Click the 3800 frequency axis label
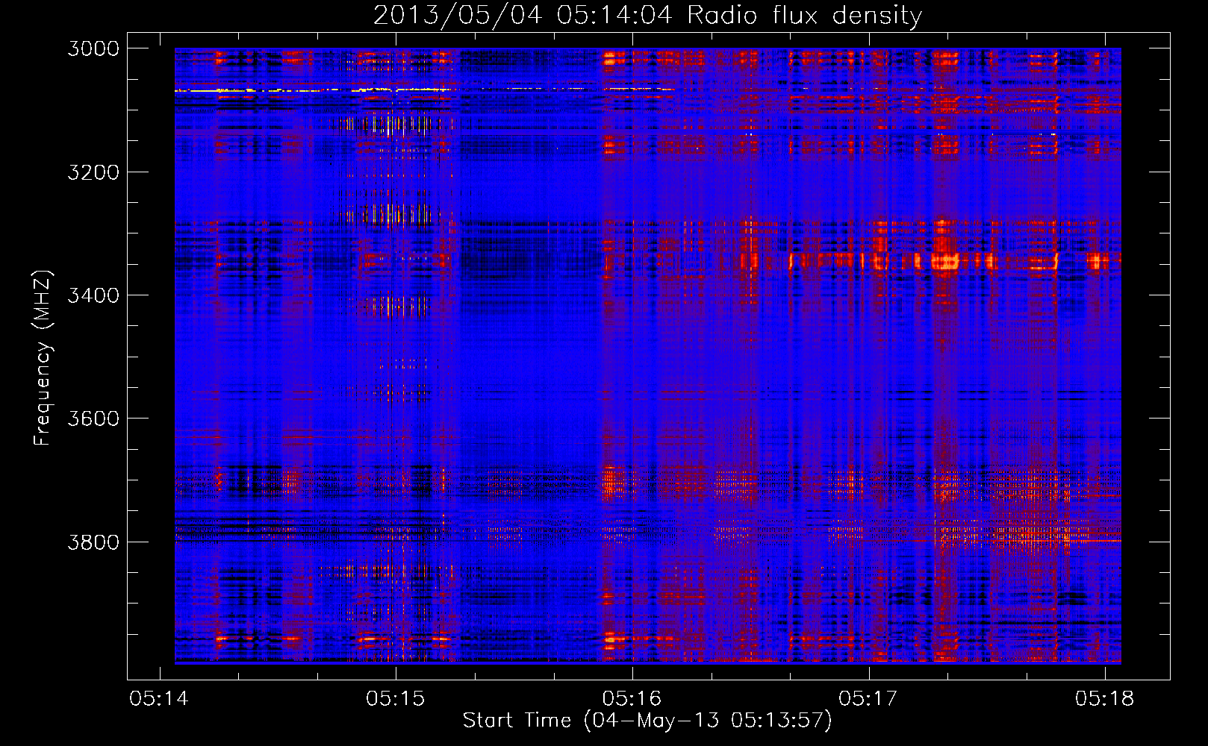This screenshot has height=746, width=1208. (93, 542)
